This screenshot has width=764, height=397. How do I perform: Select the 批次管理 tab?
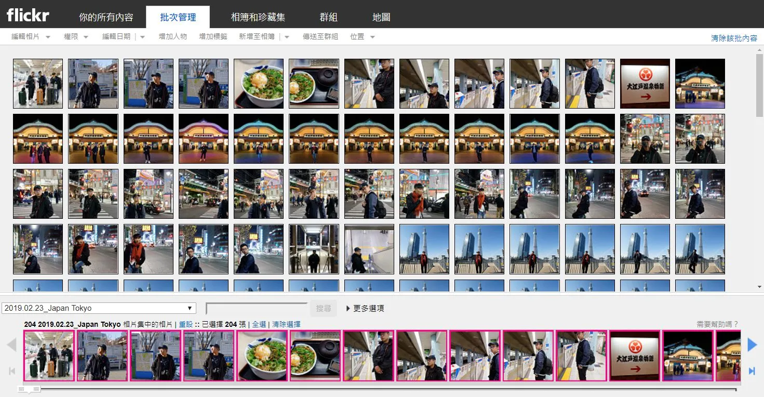click(x=178, y=17)
